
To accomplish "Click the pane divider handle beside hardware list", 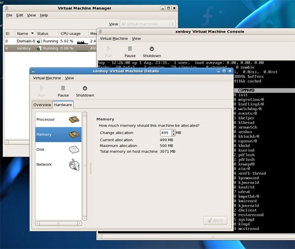I will [91, 168].
